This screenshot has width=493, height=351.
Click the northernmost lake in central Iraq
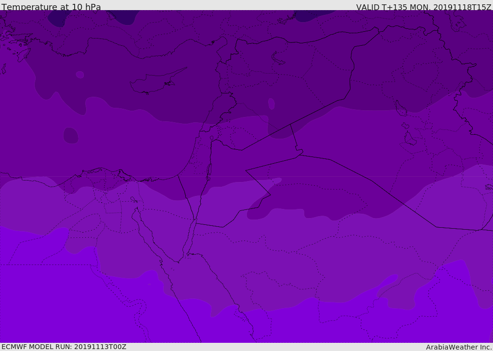click(x=401, y=109)
